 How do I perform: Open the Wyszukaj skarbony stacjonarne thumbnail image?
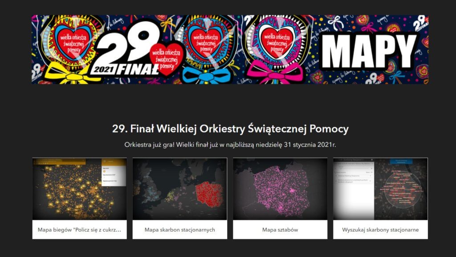[380, 189]
